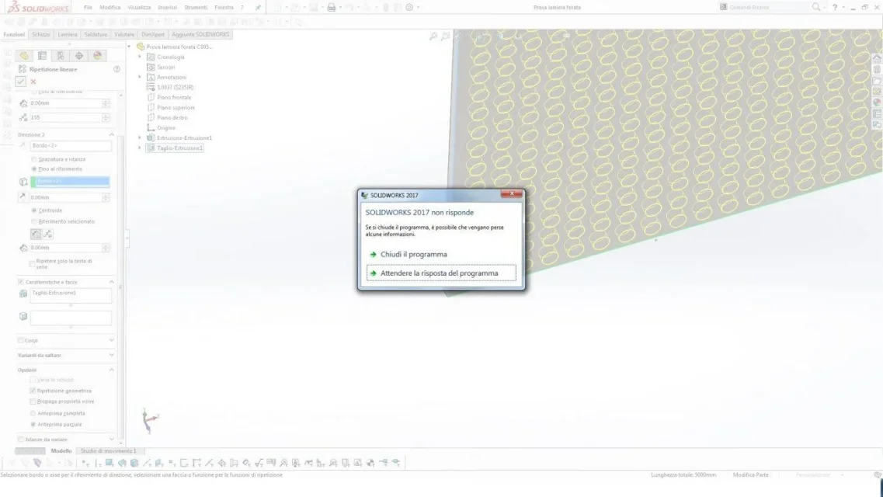Click the solid cube icon in bottom toolbar

pos(134,464)
